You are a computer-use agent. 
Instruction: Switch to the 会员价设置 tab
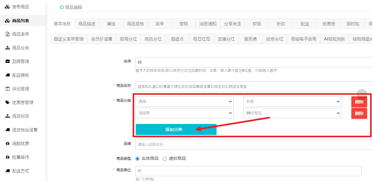102,39
